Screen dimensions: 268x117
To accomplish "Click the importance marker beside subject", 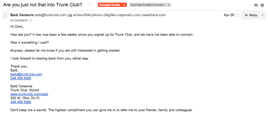I will [x=90, y=5].
